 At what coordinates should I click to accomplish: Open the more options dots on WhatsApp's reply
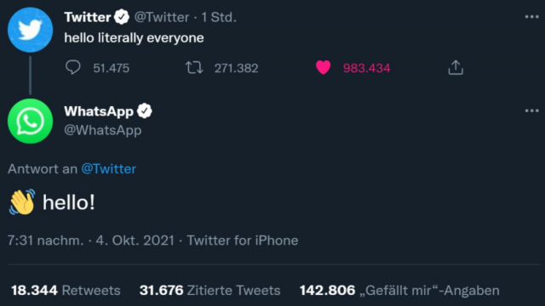(531, 110)
